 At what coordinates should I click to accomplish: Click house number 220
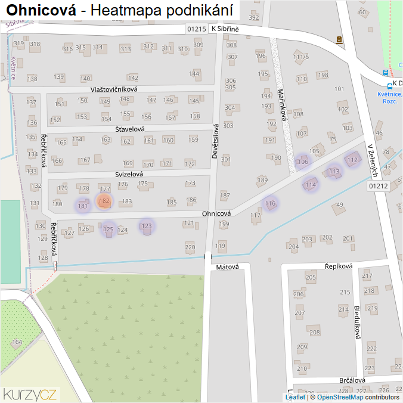(190, 247)
